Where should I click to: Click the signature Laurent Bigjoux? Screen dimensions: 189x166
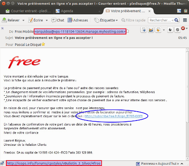15,141
